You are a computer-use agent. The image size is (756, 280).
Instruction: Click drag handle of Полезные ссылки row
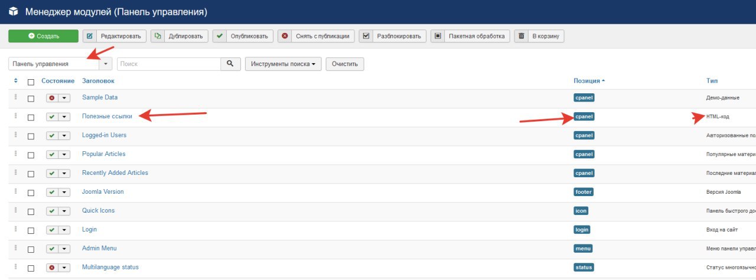[16, 117]
